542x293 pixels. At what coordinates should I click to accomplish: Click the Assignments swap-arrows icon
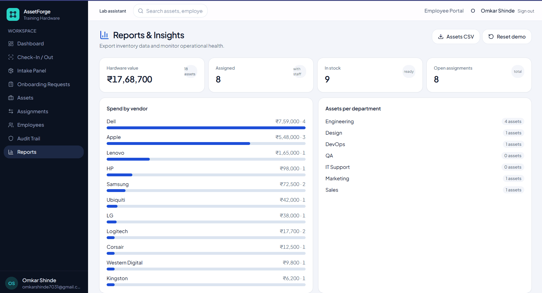point(11,111)
